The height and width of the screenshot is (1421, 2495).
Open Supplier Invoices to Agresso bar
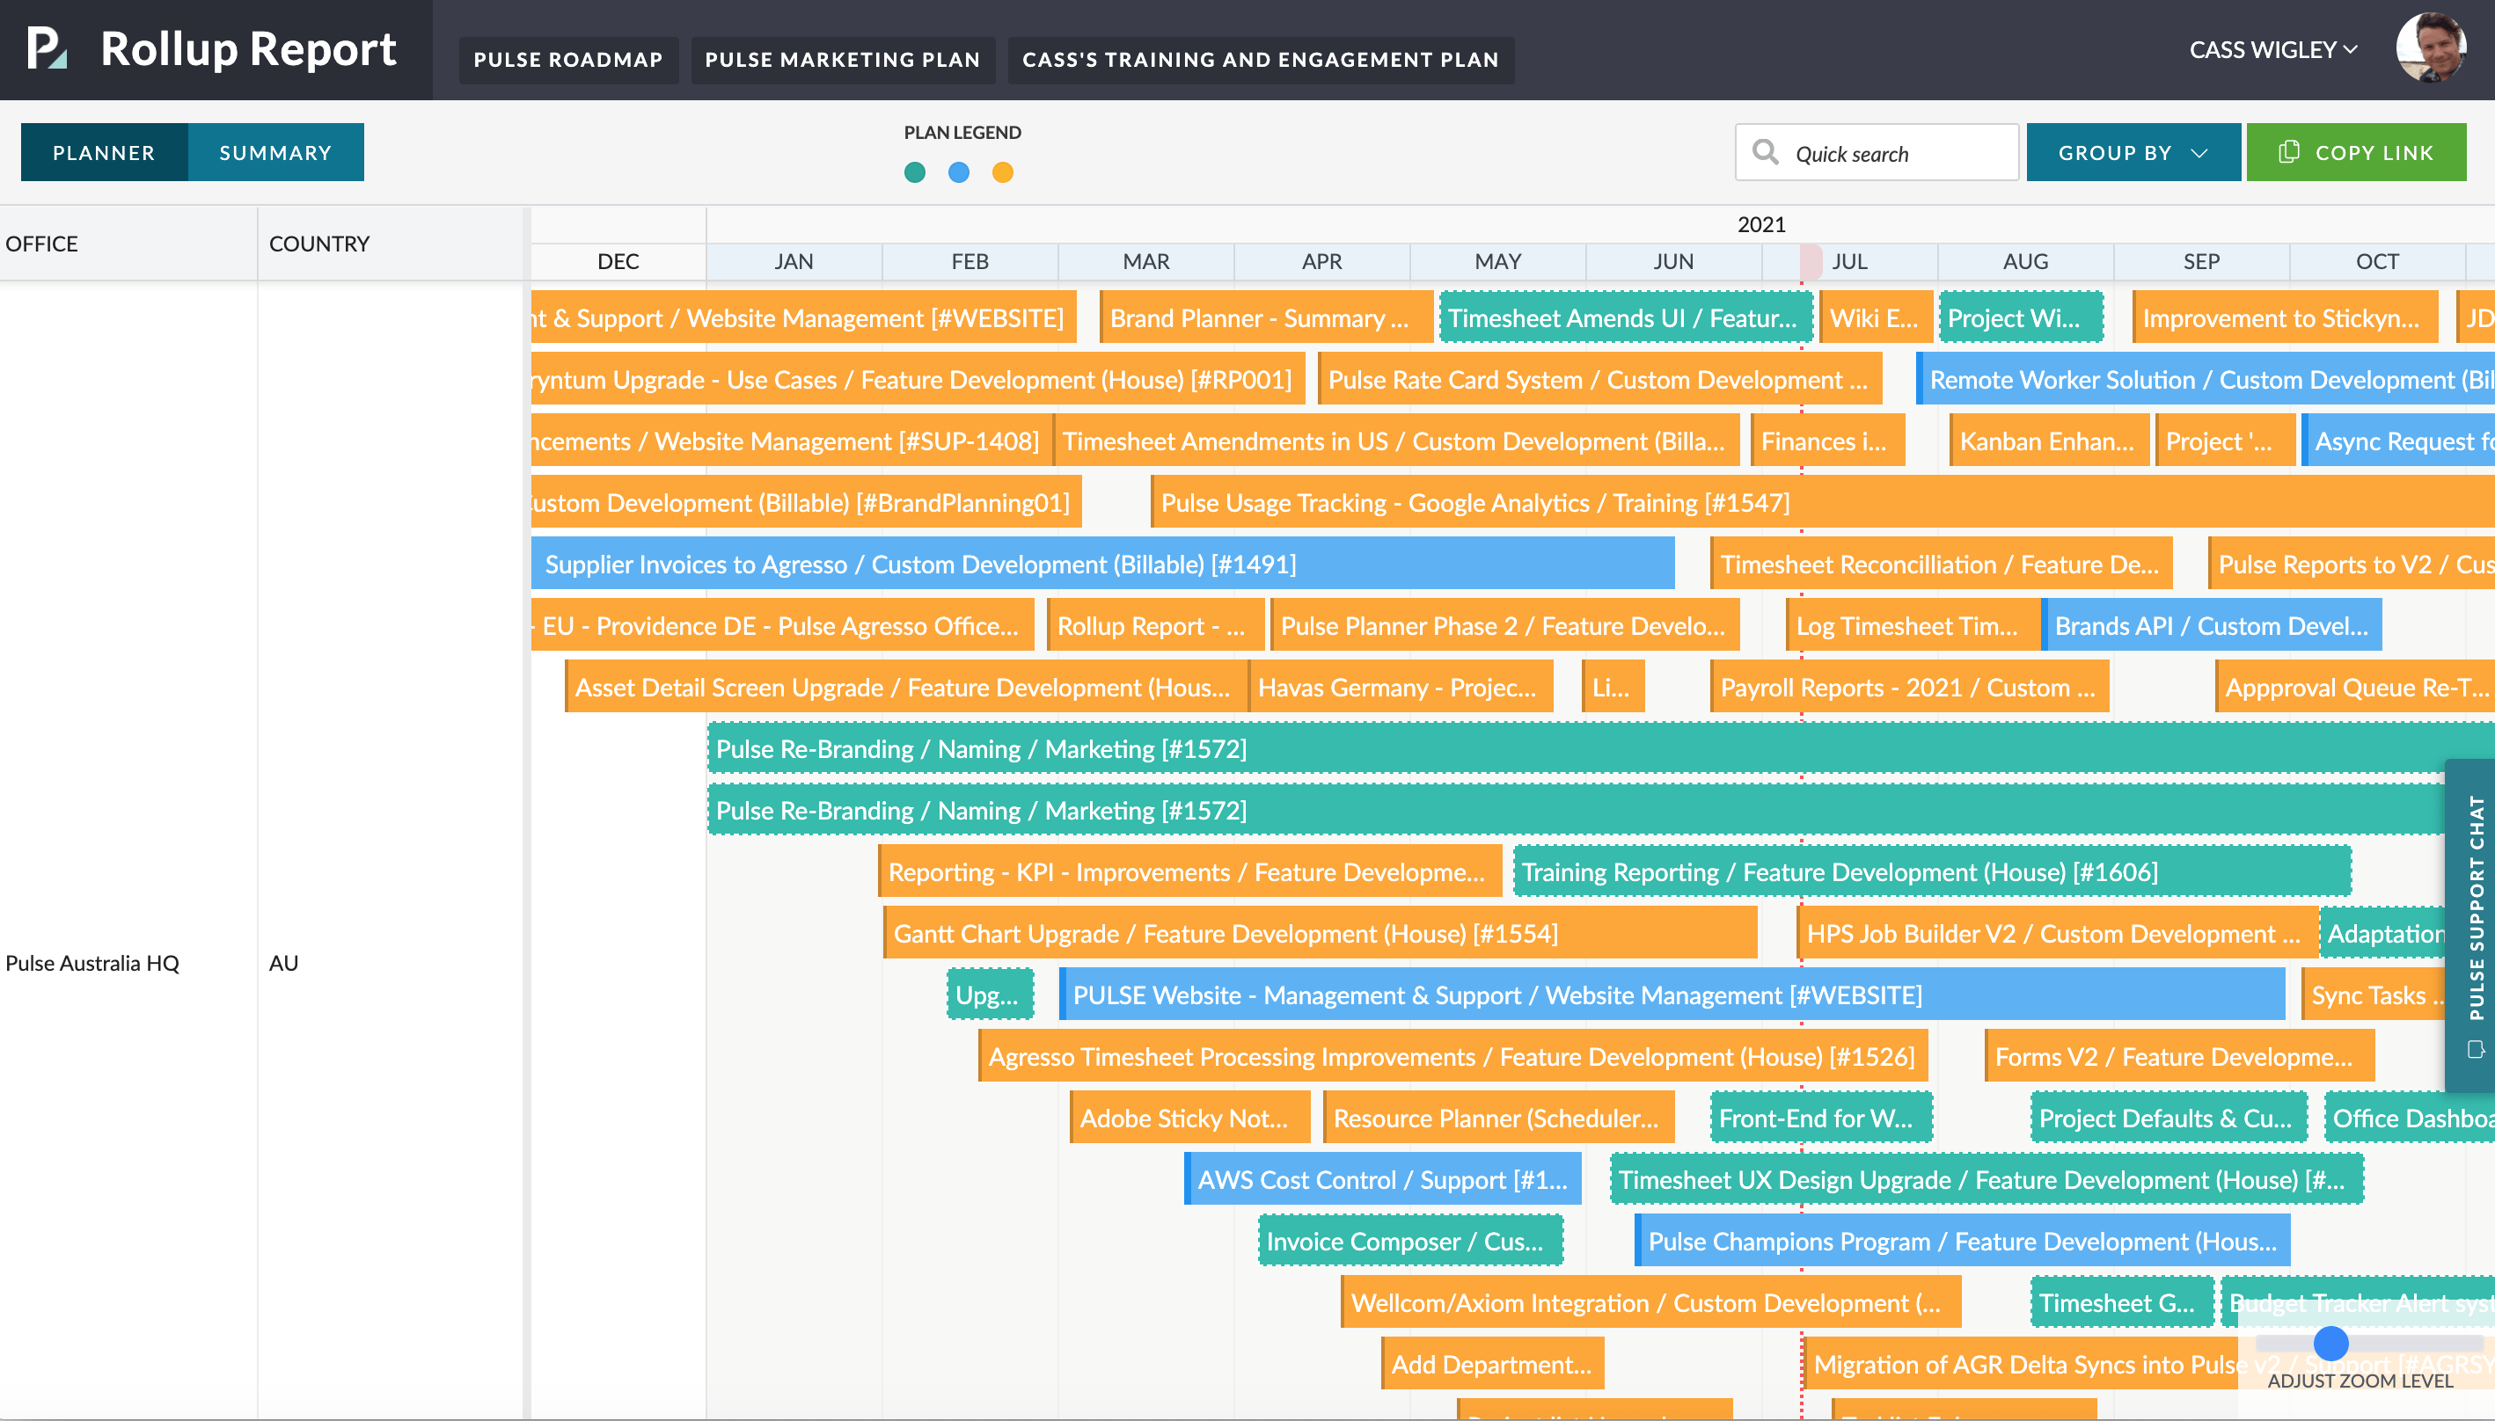pyautogui.click(x=1103, y=565)
